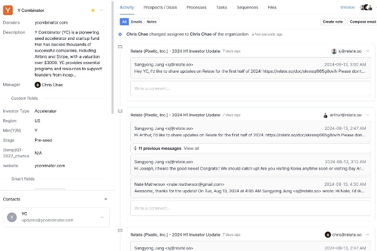The width and height of the screenshot is (377, 251).
Task: Click Chris Chae manager avatar
Action: 38,85
